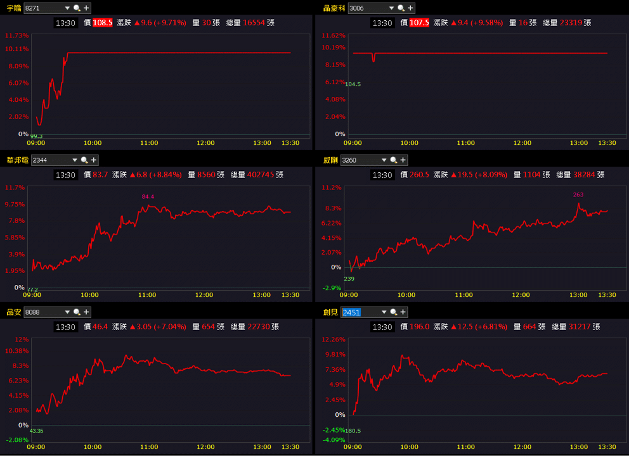
Task: Open the 2344 stock code dropdown arrow
Action: 74,160
